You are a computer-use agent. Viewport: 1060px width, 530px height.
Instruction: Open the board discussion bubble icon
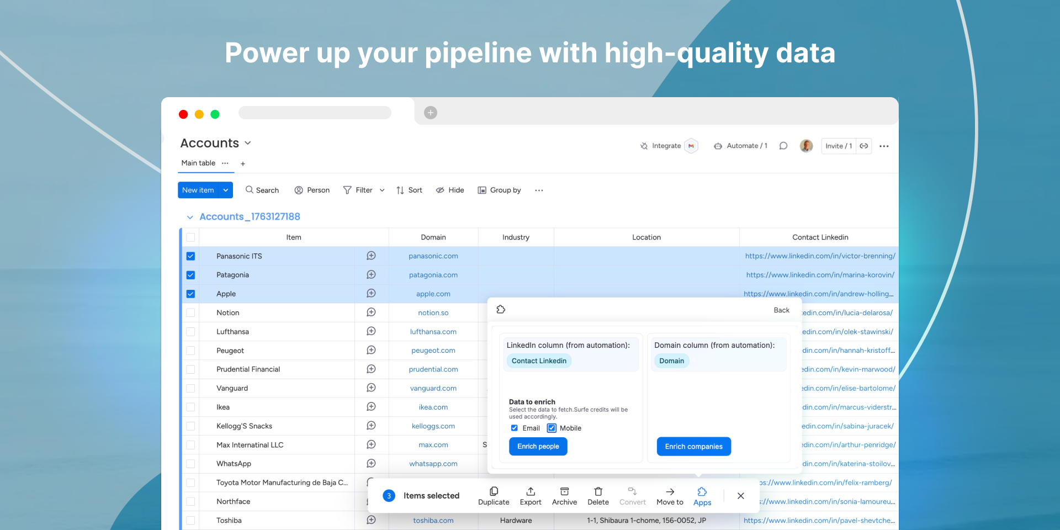click(x=783, y=146)
